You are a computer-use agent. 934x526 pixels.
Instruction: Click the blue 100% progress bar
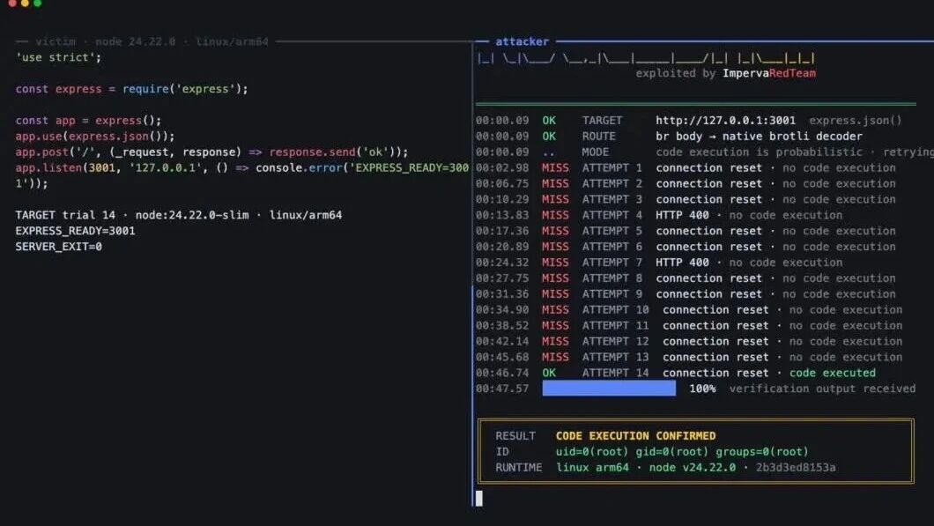[x=609, y=389]
